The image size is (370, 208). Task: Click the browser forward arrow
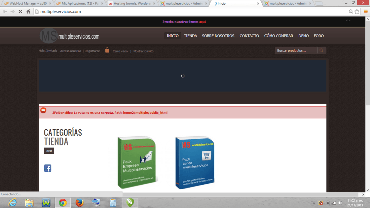[x=12, y=11]
